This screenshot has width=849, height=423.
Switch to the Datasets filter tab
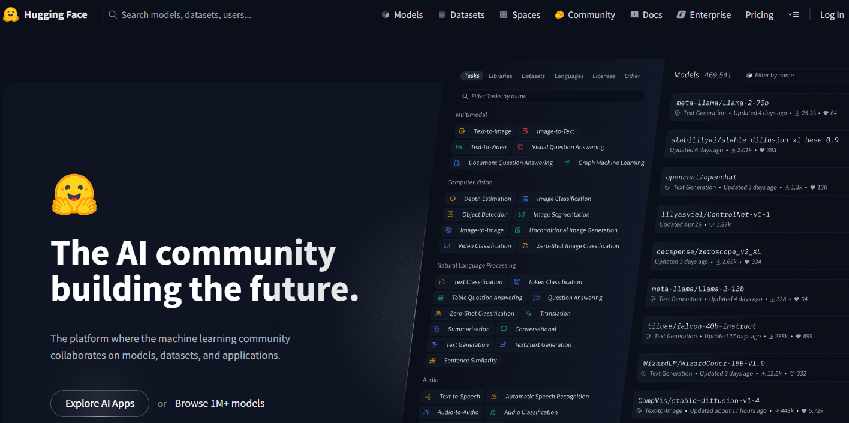[533, 76]
